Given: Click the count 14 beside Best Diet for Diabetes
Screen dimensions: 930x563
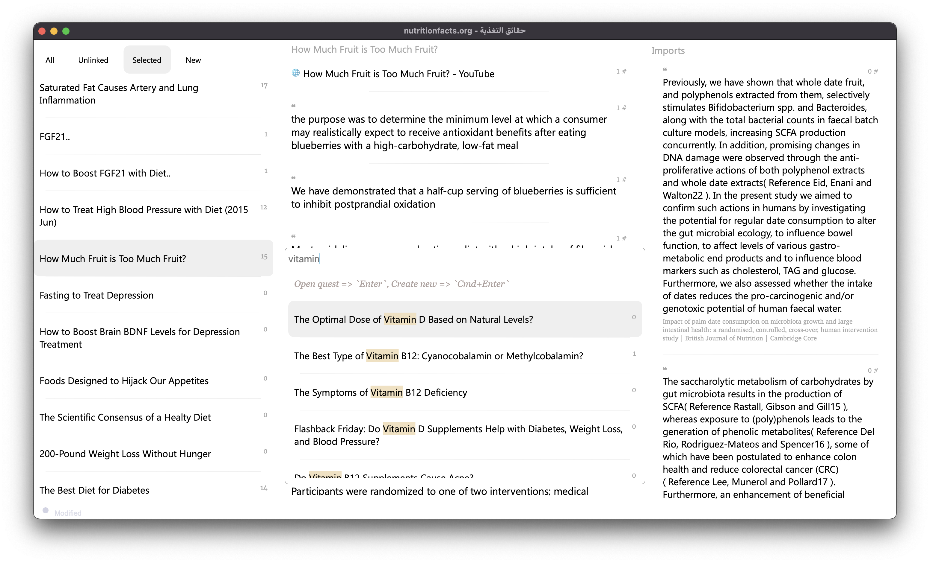Looking at the screenshot, I should (263, 488).
